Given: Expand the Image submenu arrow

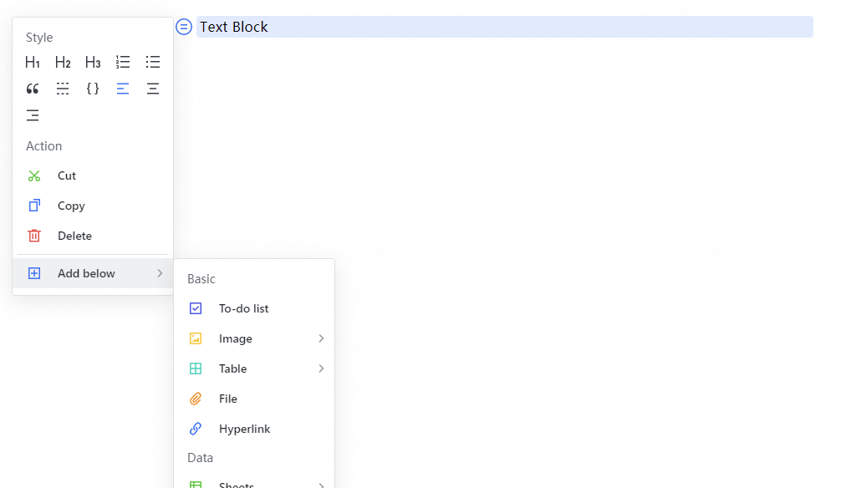Looking at the screenshot, I should [321, 338].
